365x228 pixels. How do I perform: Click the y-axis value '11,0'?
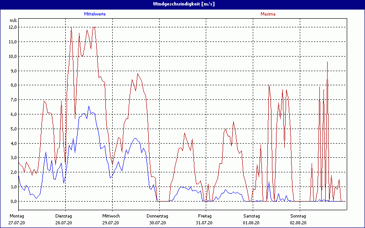pyautogui.click(x=13, y=42)
